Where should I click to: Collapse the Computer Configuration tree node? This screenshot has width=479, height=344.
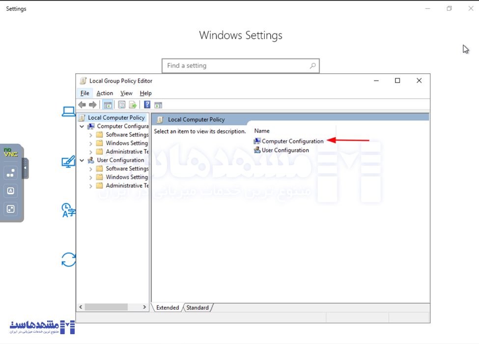pos(82,126)
